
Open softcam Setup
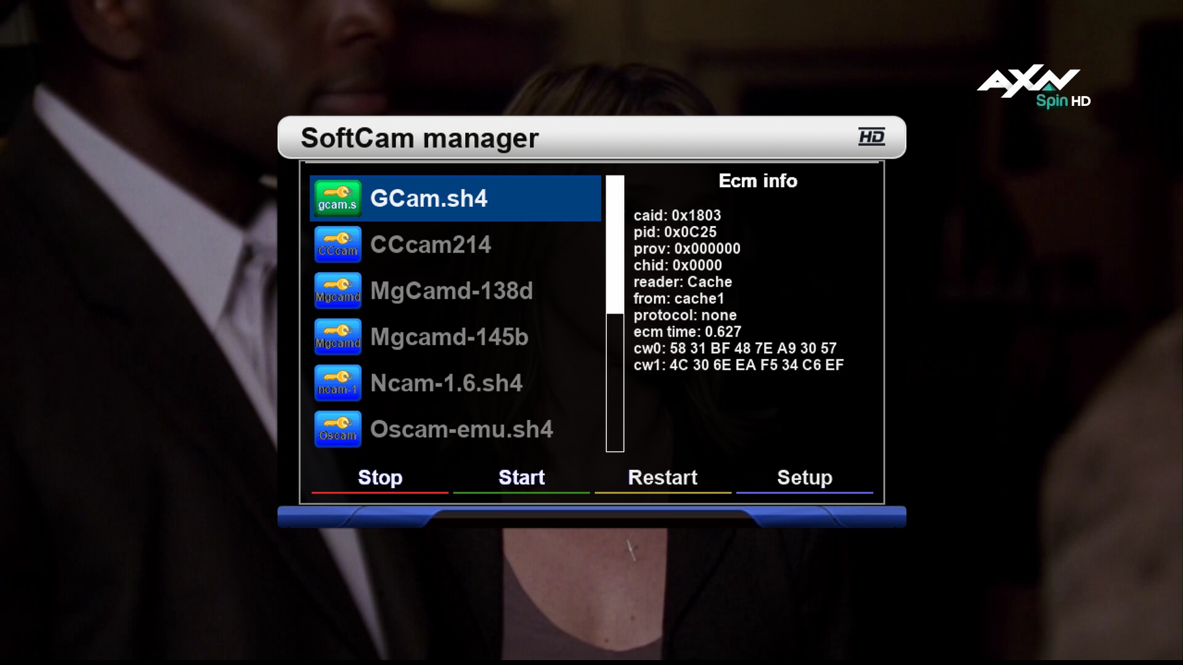pos(805,478)
